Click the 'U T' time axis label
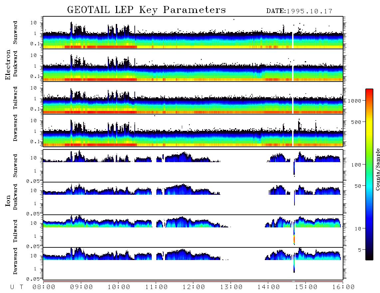The image size is (380, 293). point(17,287)
